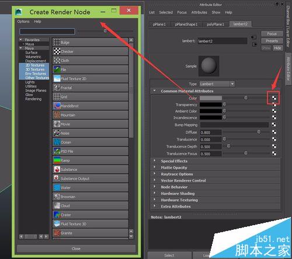Switch to the pPlane1 tab

click(159, 24)
